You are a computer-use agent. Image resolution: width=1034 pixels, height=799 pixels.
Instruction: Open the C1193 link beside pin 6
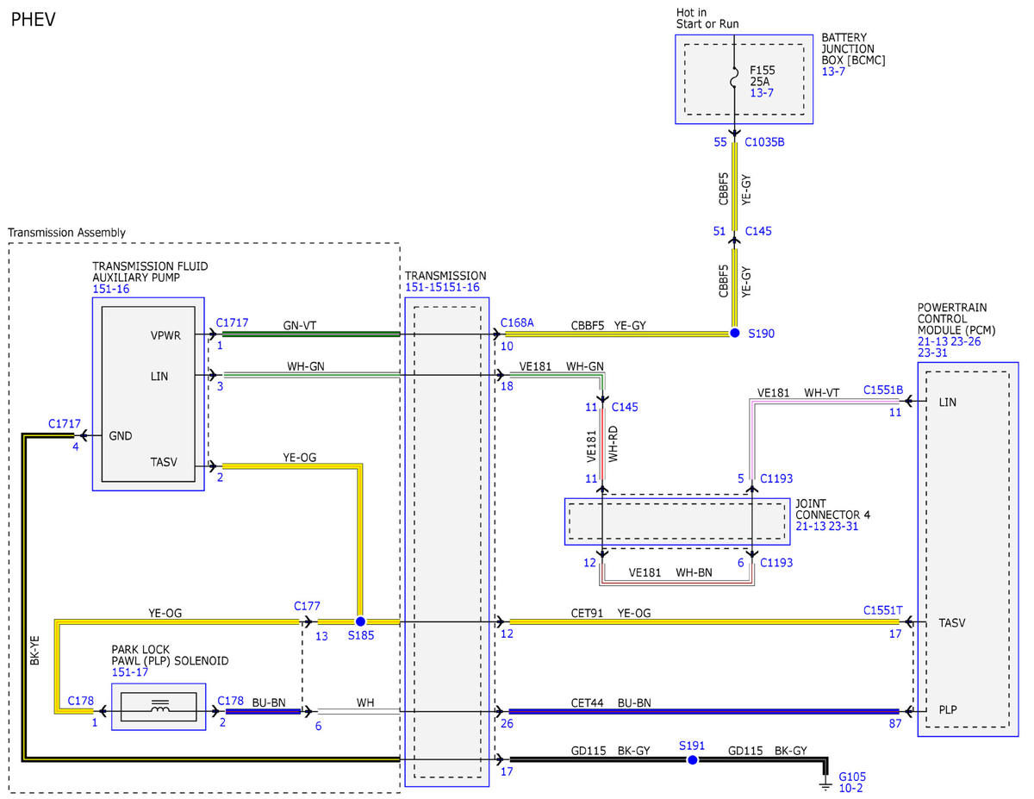point(775,562)
